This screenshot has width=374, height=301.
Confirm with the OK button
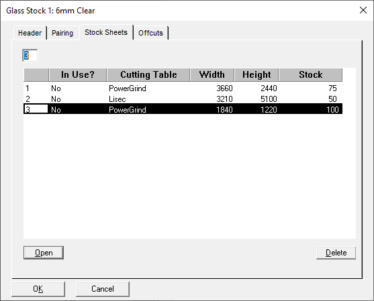coord(38,289)
